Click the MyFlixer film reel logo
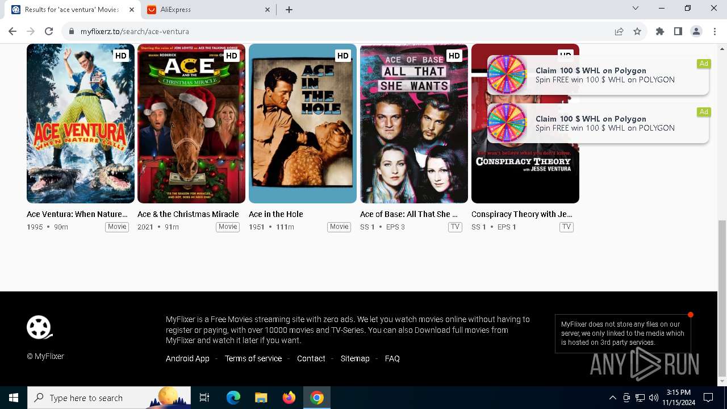Screen dimensions: 727x409 click(39, 327)
